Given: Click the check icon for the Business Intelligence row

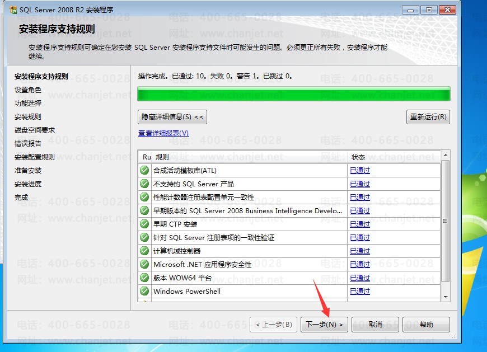Looking at the screenshot, I should pos(144,210).
